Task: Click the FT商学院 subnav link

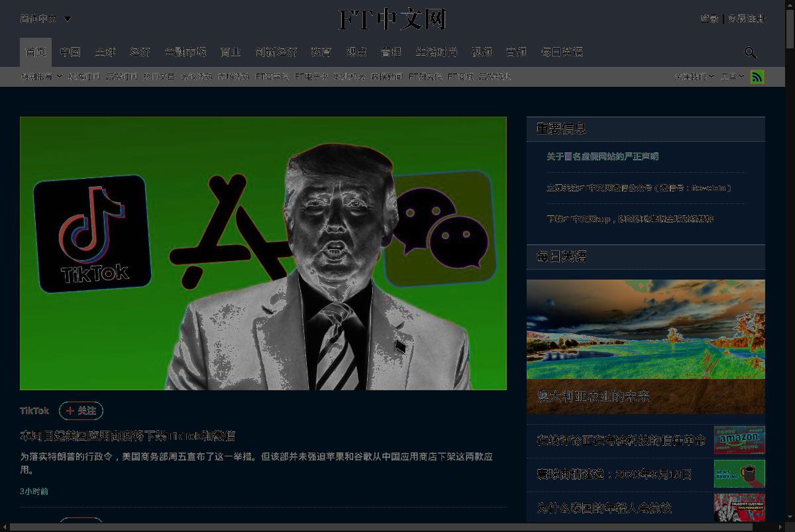Action: tap(272, 77)
